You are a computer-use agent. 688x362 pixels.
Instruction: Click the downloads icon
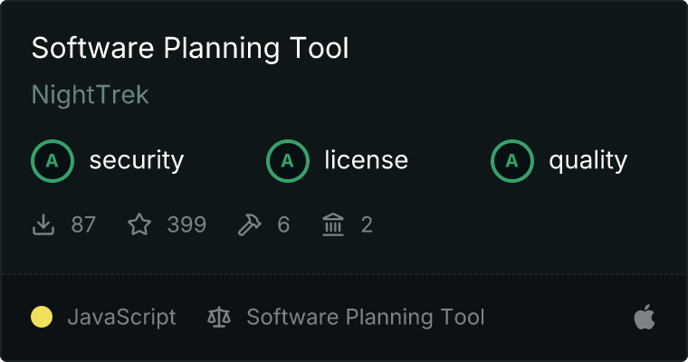[x=43, y=224]
